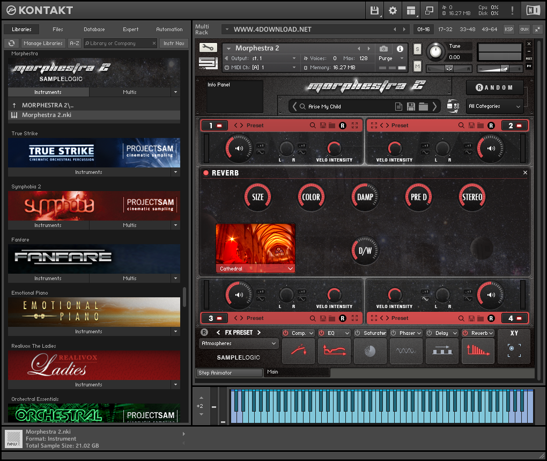This screenshot has width=547, height=461.
Task: Disable the Reverb power button
Action: pyautogui.click(x=465, y=333)
